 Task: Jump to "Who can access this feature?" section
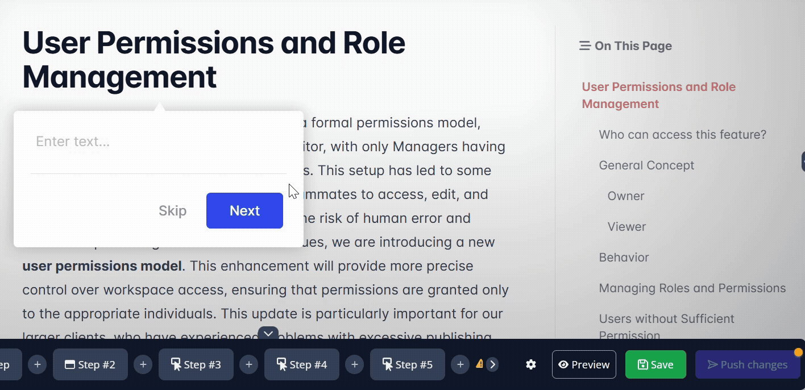click(x=682, y=135)
